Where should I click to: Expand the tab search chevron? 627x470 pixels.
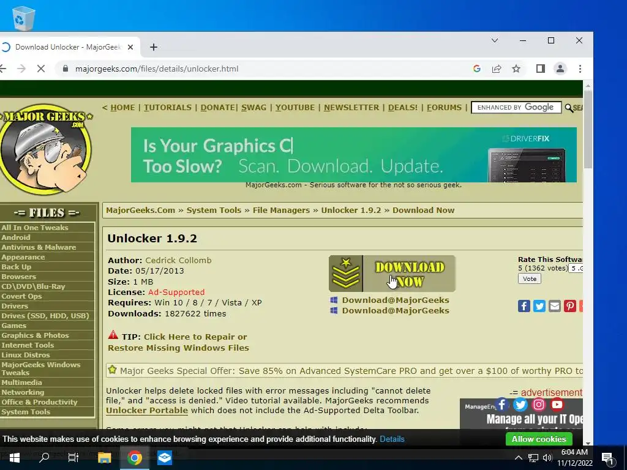coord(495,40)
